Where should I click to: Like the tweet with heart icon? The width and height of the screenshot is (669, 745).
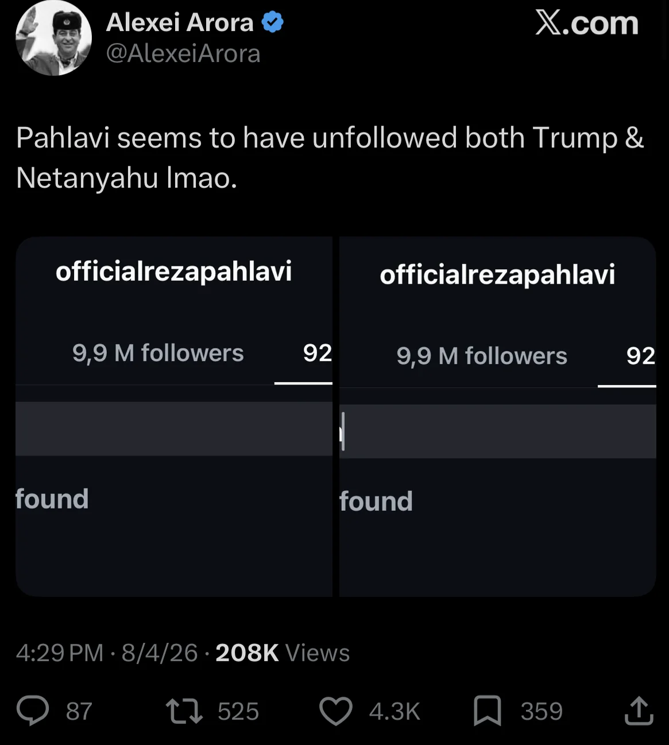click(336, 711)
